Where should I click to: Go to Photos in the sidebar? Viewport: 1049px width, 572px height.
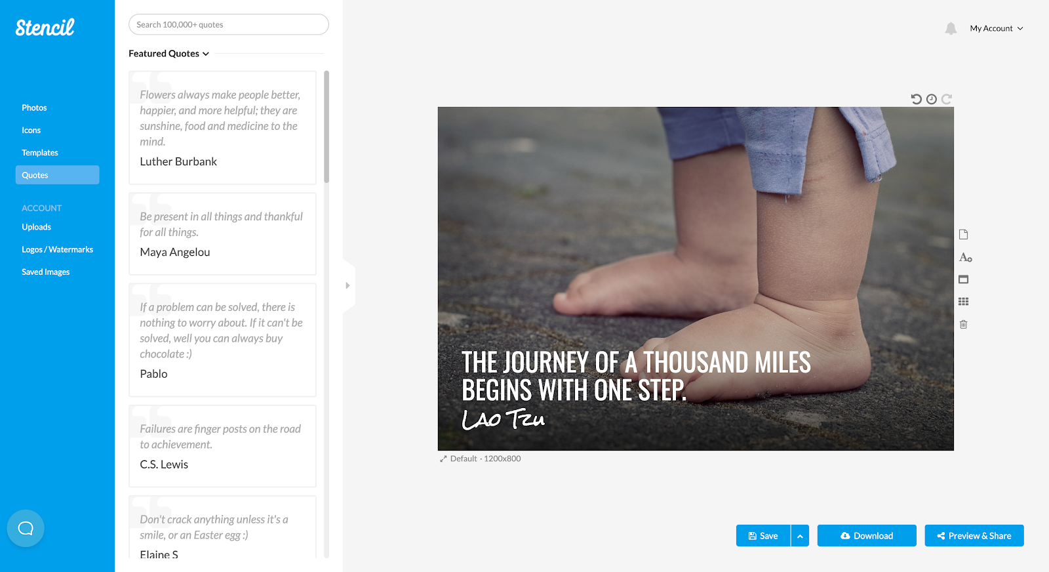point(34,108)
